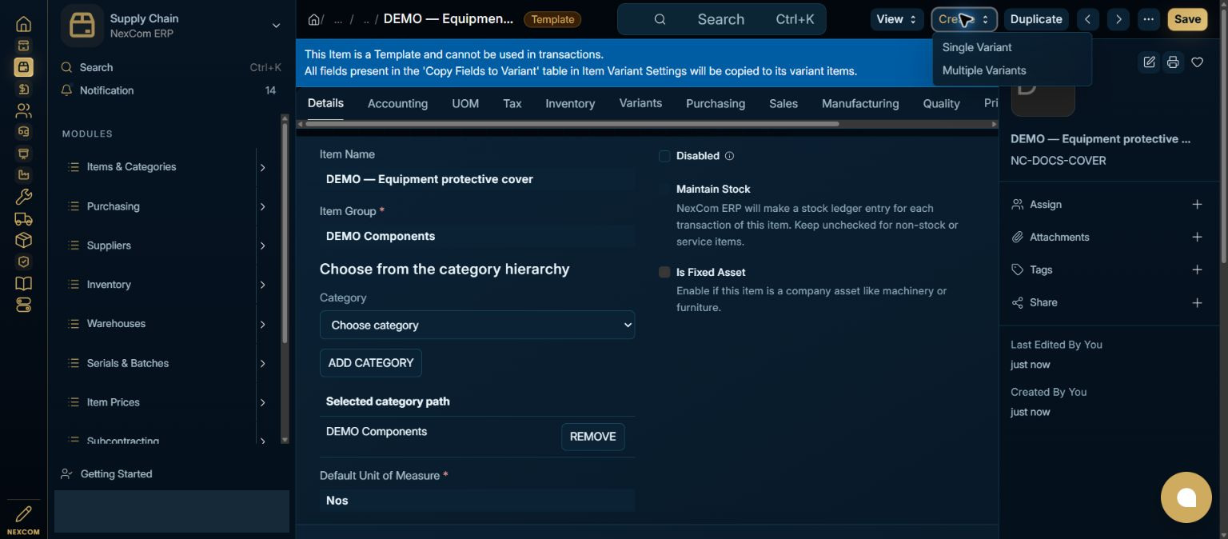Image resolution: width=1228 pixels, height=539 pixels.
Task: Click the heart like icon
Action: (x=1197, y=62)
